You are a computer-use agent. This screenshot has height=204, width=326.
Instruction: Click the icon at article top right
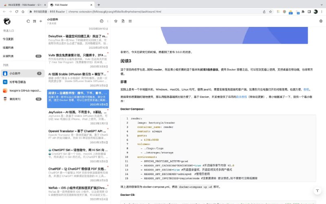[321, 21]
